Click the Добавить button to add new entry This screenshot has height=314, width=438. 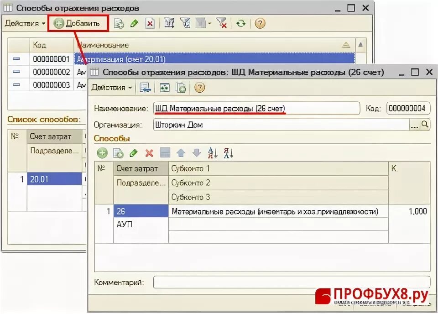[x=78, y=23]
